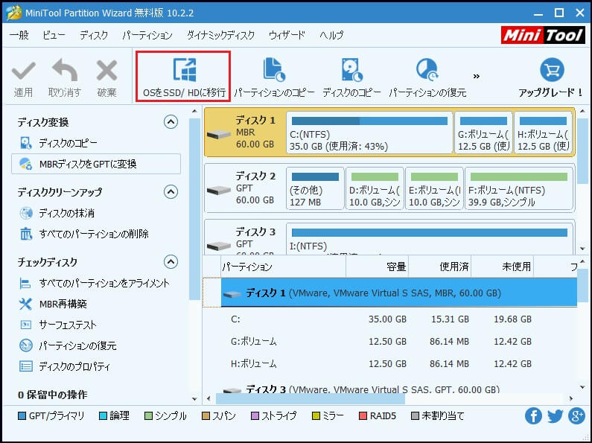Select H:ボリューム partition block on Disk 1
This screenshot has width=592, height=443.
click(x=544, y=133)
